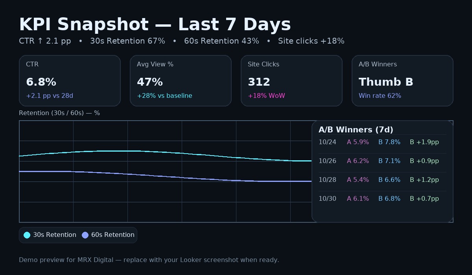Click the Retention (30s / 60s) chart label
This screenshot has height=275, width=472.
pyautogui.click(x=59, y=113)
